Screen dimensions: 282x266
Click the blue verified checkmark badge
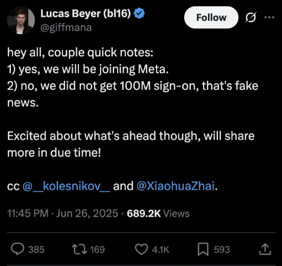(x=139, y=13)
